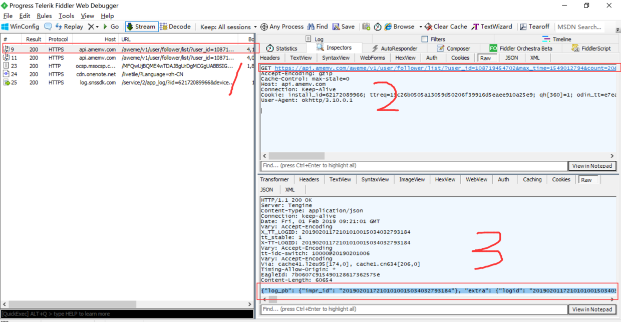Click the toolbar overflow arrow

point(617,30)
